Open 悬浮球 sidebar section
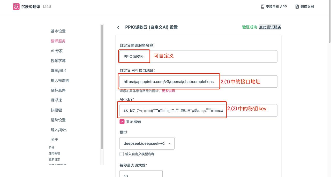 point(56,100)
